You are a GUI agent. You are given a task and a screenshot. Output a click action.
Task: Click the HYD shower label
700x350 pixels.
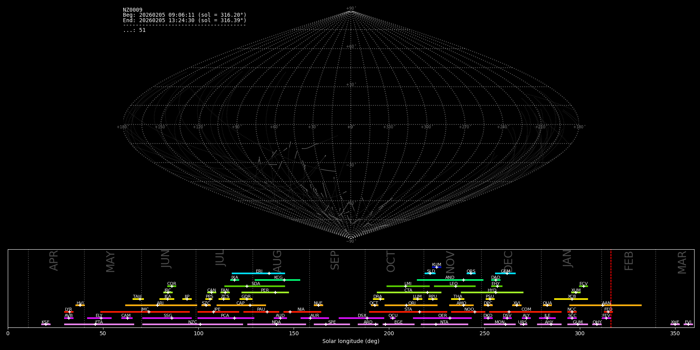pyautogui.click(x=492, y=290)
